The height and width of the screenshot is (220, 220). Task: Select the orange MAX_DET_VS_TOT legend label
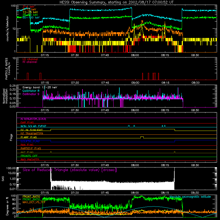click(34, 202)
